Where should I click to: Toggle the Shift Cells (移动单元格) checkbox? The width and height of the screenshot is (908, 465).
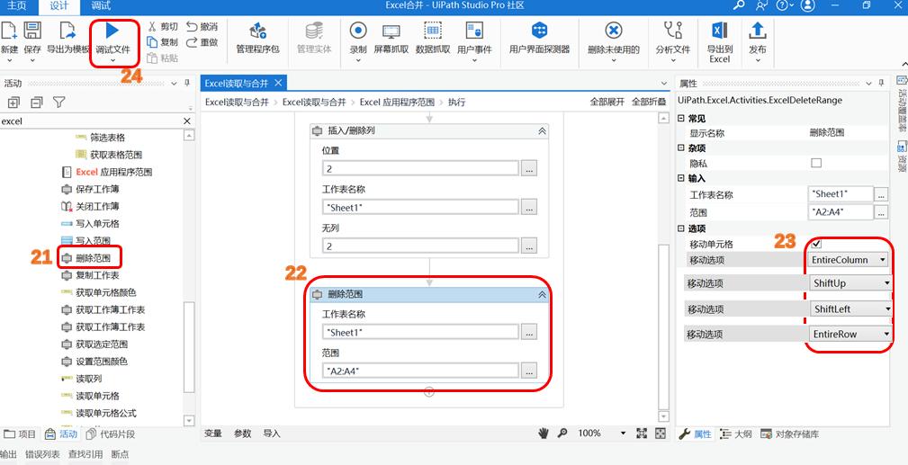click(x=816, y=244)
